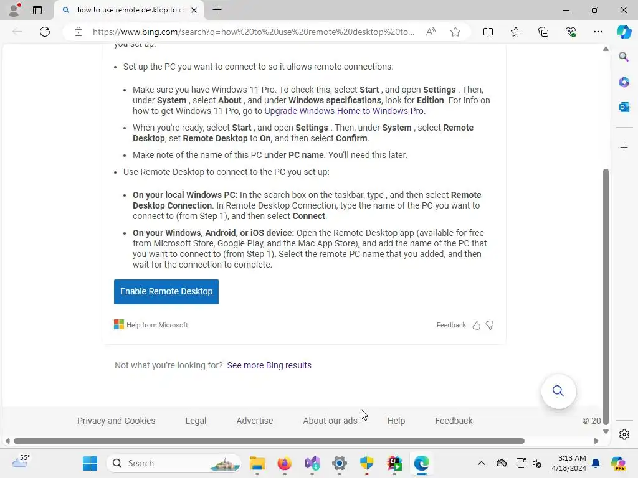Open the display tray icon
638x478 pixels.
click(521, 463)
